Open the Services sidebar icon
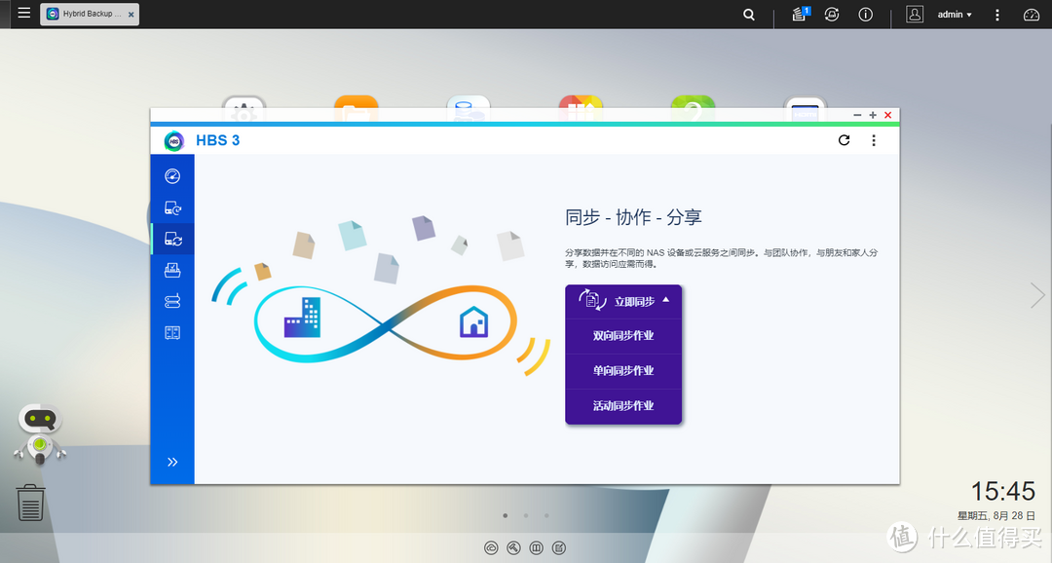1052x563 pixels. (172, 333)
